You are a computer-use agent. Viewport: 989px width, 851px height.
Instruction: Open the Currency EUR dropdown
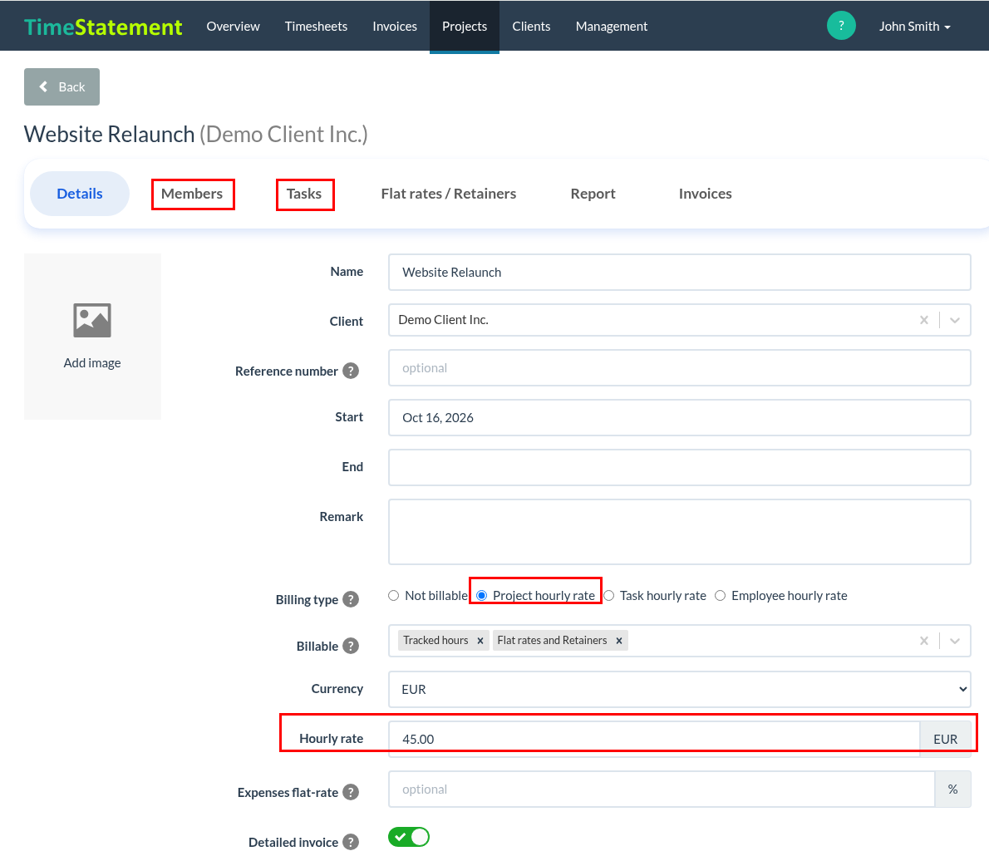pyautogui.click(x=679, y=689)
